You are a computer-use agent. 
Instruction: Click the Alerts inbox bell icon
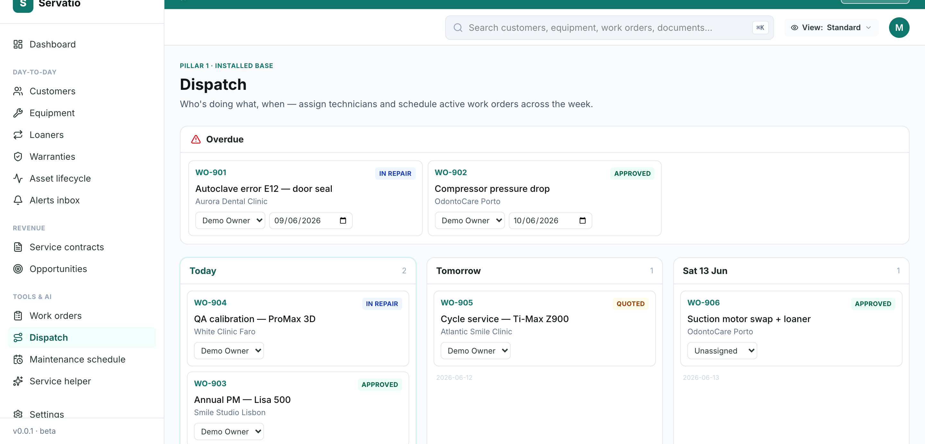(18, 201)
